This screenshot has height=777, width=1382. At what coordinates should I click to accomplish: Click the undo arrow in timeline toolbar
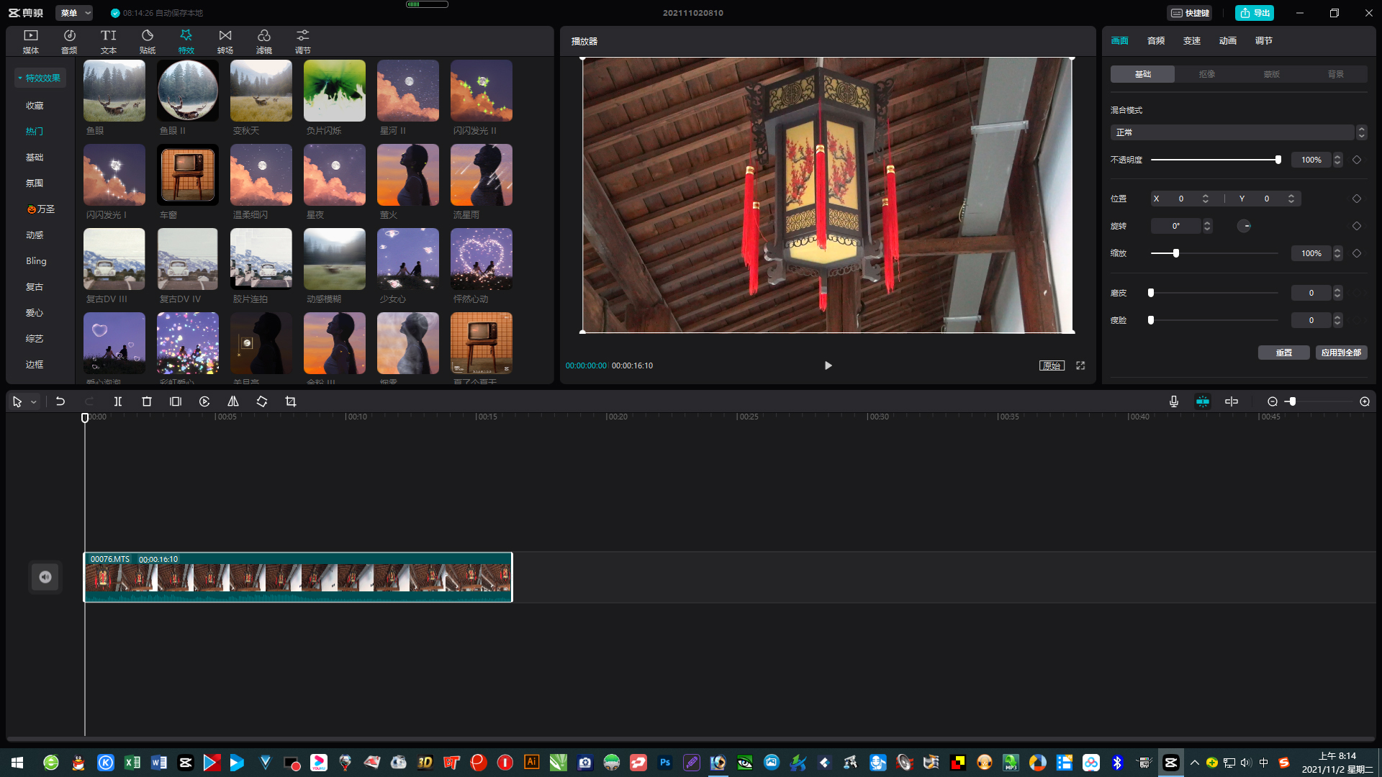tap(60, 401)
